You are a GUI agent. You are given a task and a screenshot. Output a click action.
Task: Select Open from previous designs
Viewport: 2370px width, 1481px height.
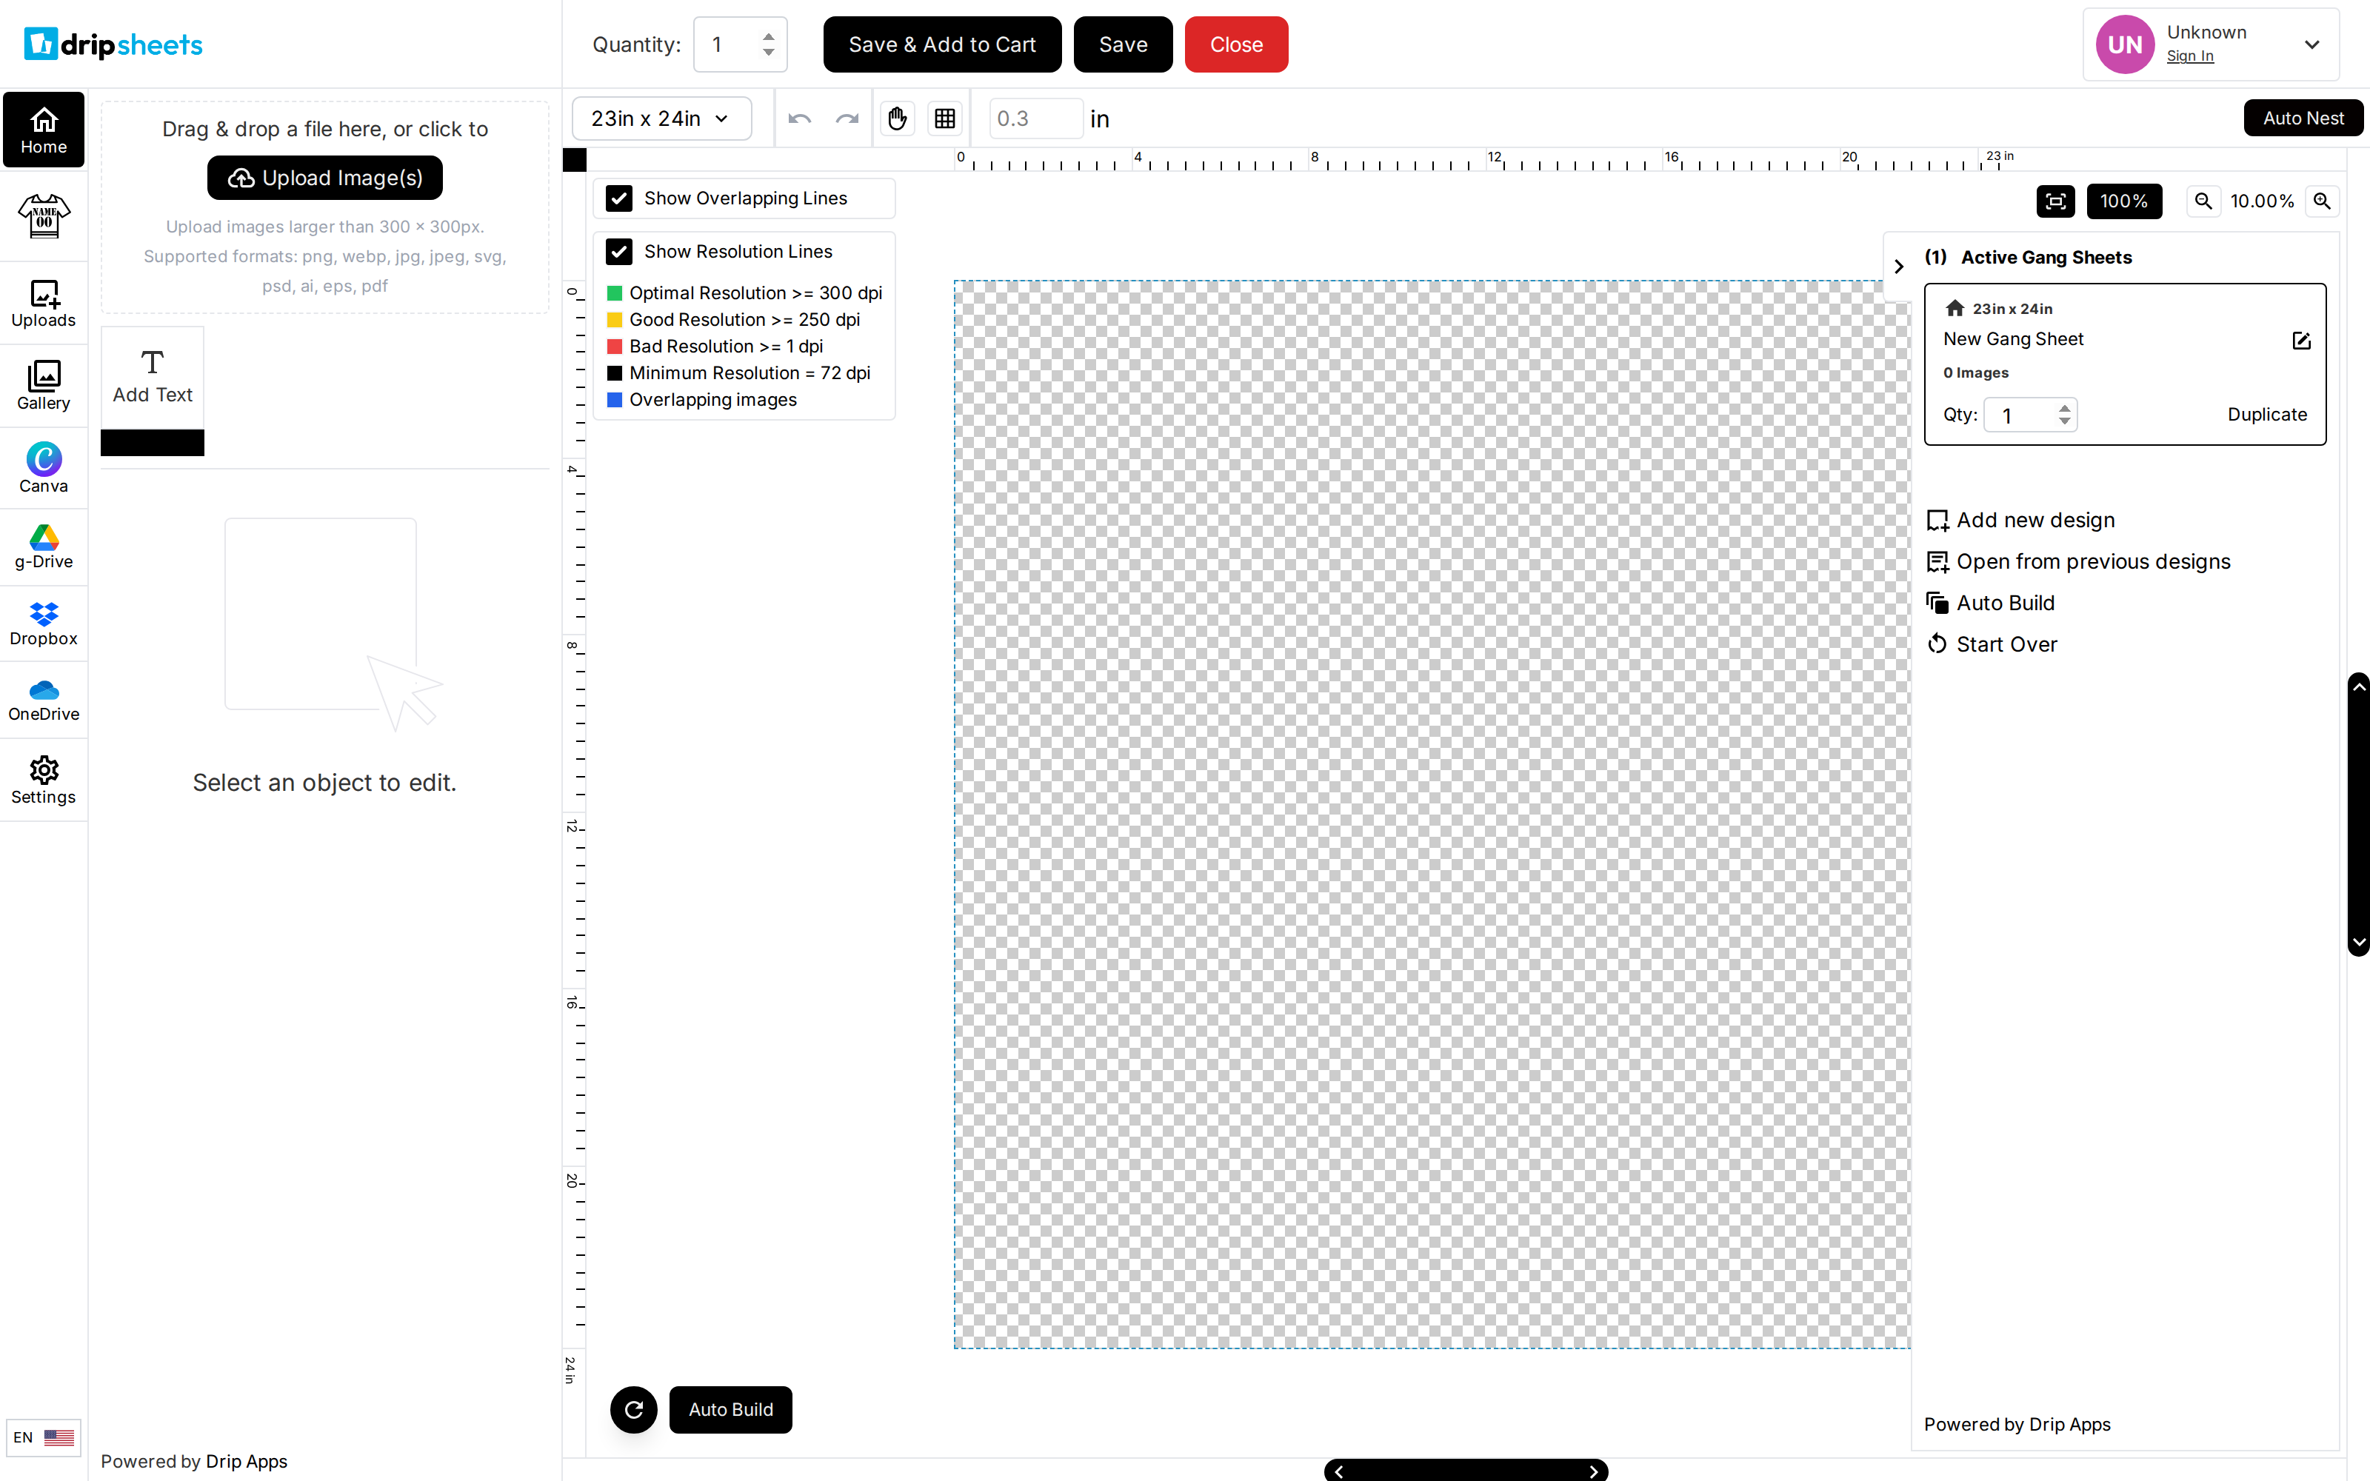point(2079,561)
